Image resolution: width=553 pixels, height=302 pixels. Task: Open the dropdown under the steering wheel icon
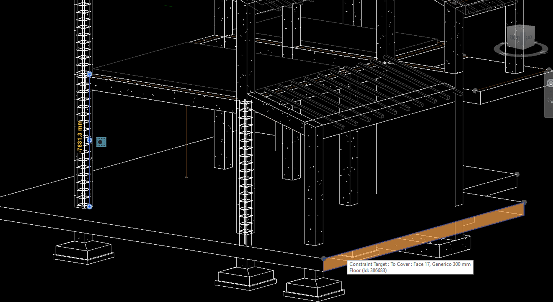(x=551, y=92)
